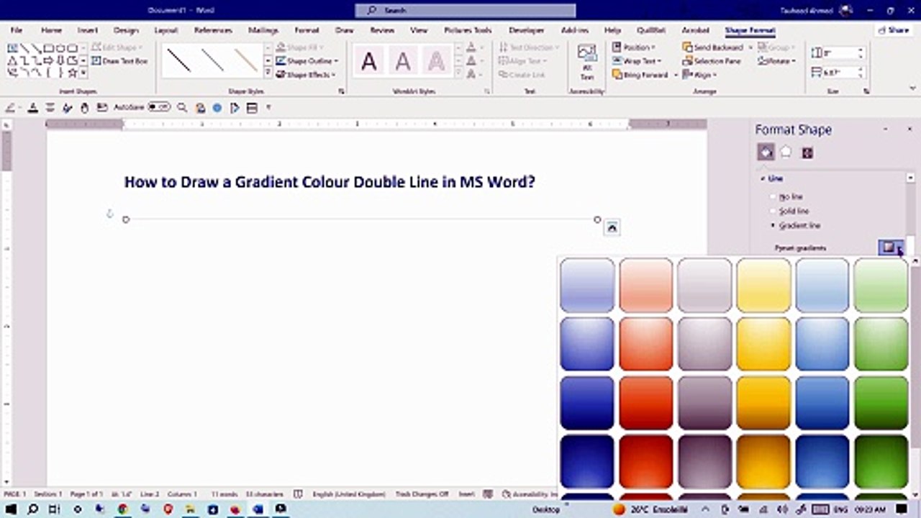Open the Shape Outline dropdown
The image size is (921, 518).
(307, 61)
